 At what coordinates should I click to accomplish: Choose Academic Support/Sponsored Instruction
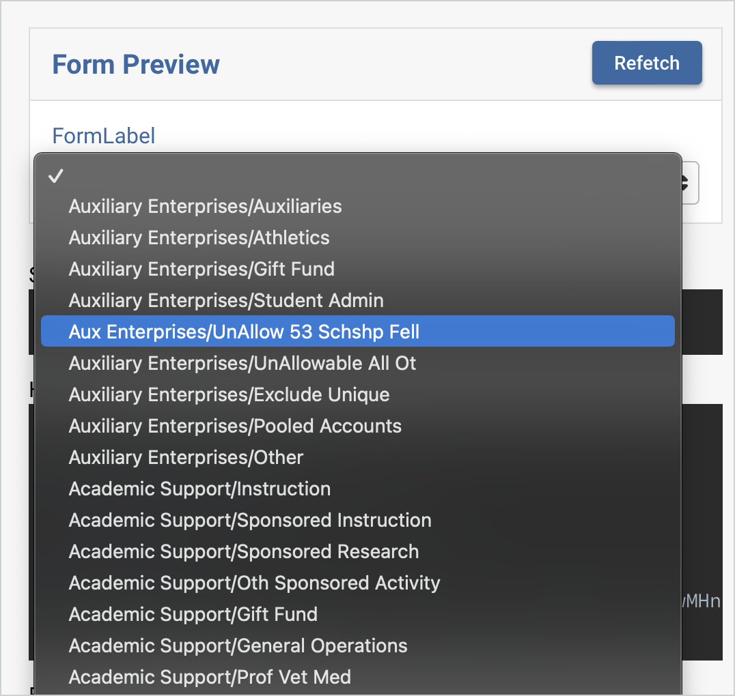click(250, 520)
